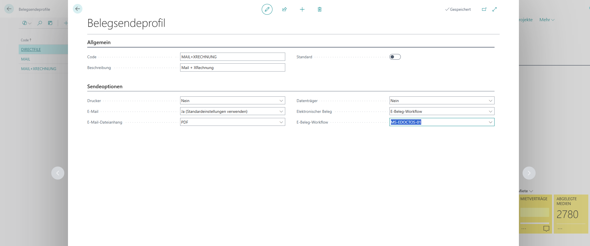Click the plus icon to create new profile

302,9
